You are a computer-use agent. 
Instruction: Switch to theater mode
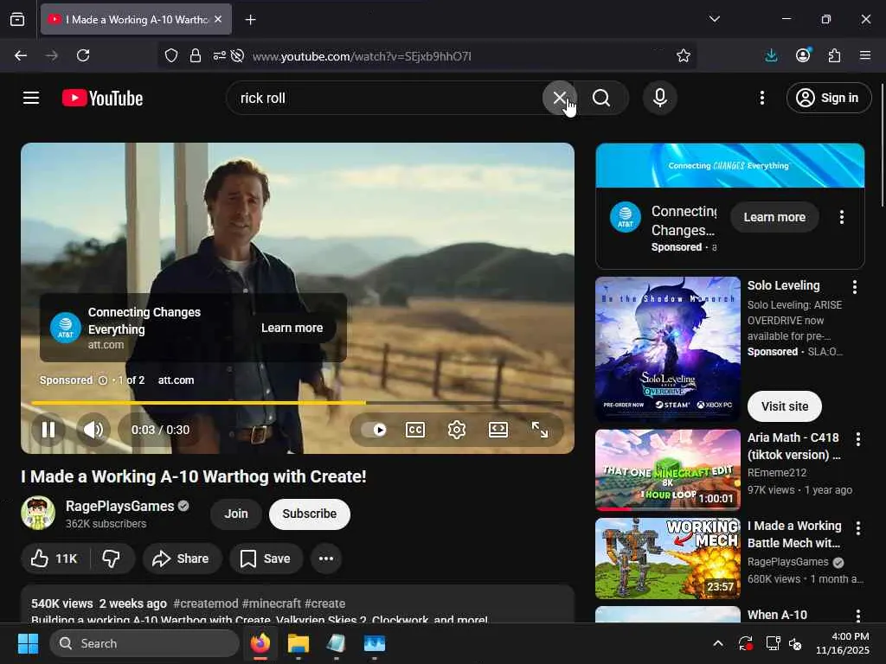tap(498, 430)
